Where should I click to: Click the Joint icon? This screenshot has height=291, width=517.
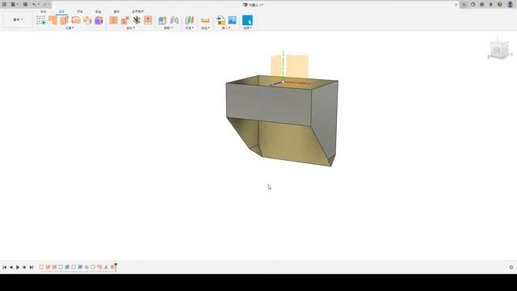tap(174, 20)
